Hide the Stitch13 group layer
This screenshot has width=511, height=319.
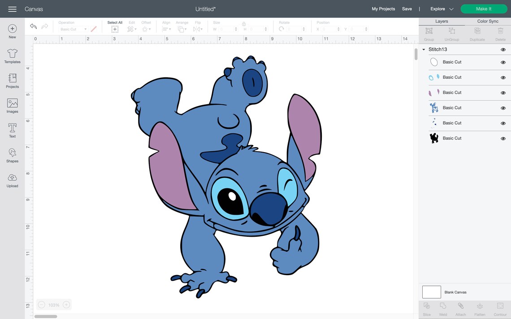tap(503, 49)
